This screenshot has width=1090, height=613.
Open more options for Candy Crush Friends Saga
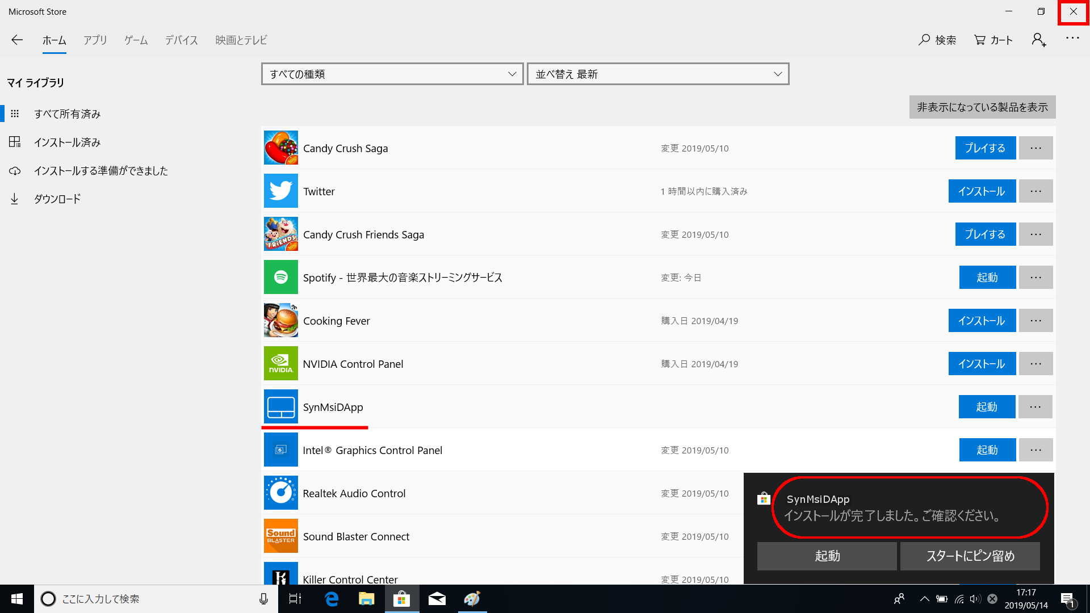[1036, 234]
